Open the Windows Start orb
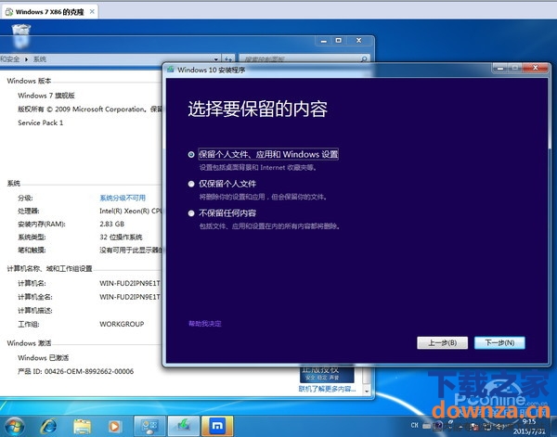This screenshot has width=557, height=437. click(x=15, y=427)
